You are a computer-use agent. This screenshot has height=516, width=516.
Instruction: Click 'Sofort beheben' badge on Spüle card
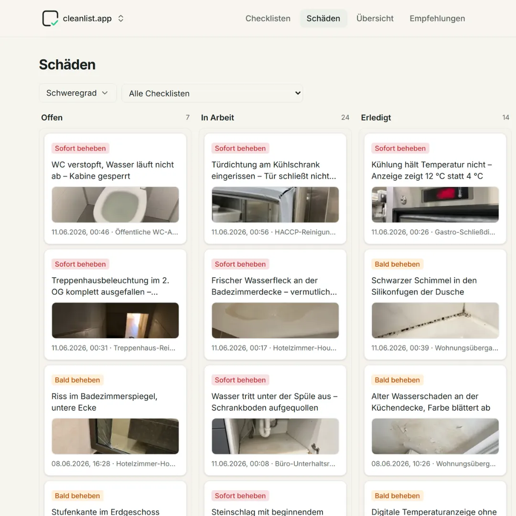[240, 380]
